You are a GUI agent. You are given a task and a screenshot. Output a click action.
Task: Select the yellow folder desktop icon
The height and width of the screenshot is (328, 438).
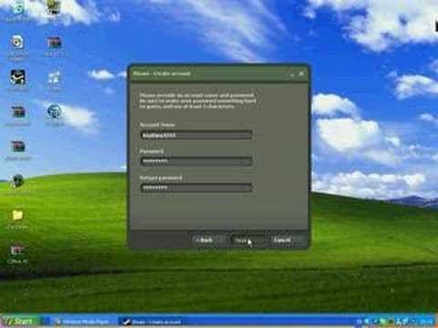17,215
